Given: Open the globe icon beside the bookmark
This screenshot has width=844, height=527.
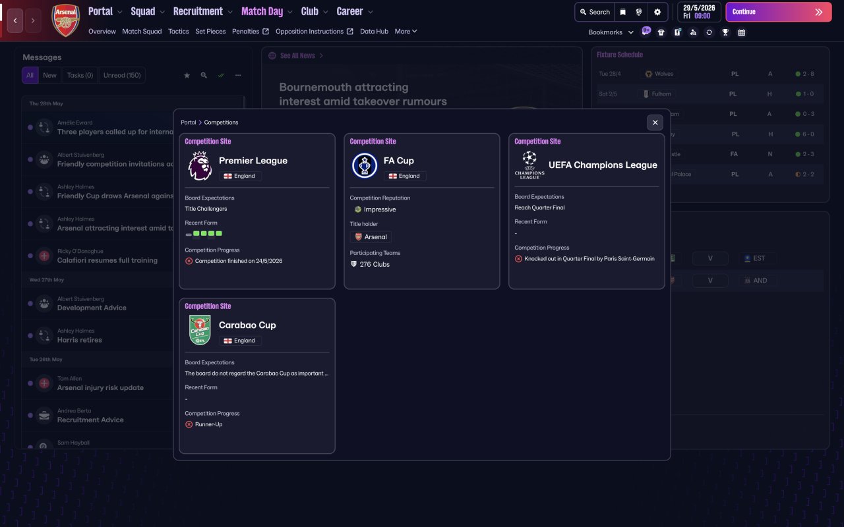Looking at the screenshot, I should point(639,12).
